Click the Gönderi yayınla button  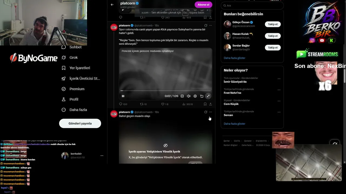(x=80, y=123)
